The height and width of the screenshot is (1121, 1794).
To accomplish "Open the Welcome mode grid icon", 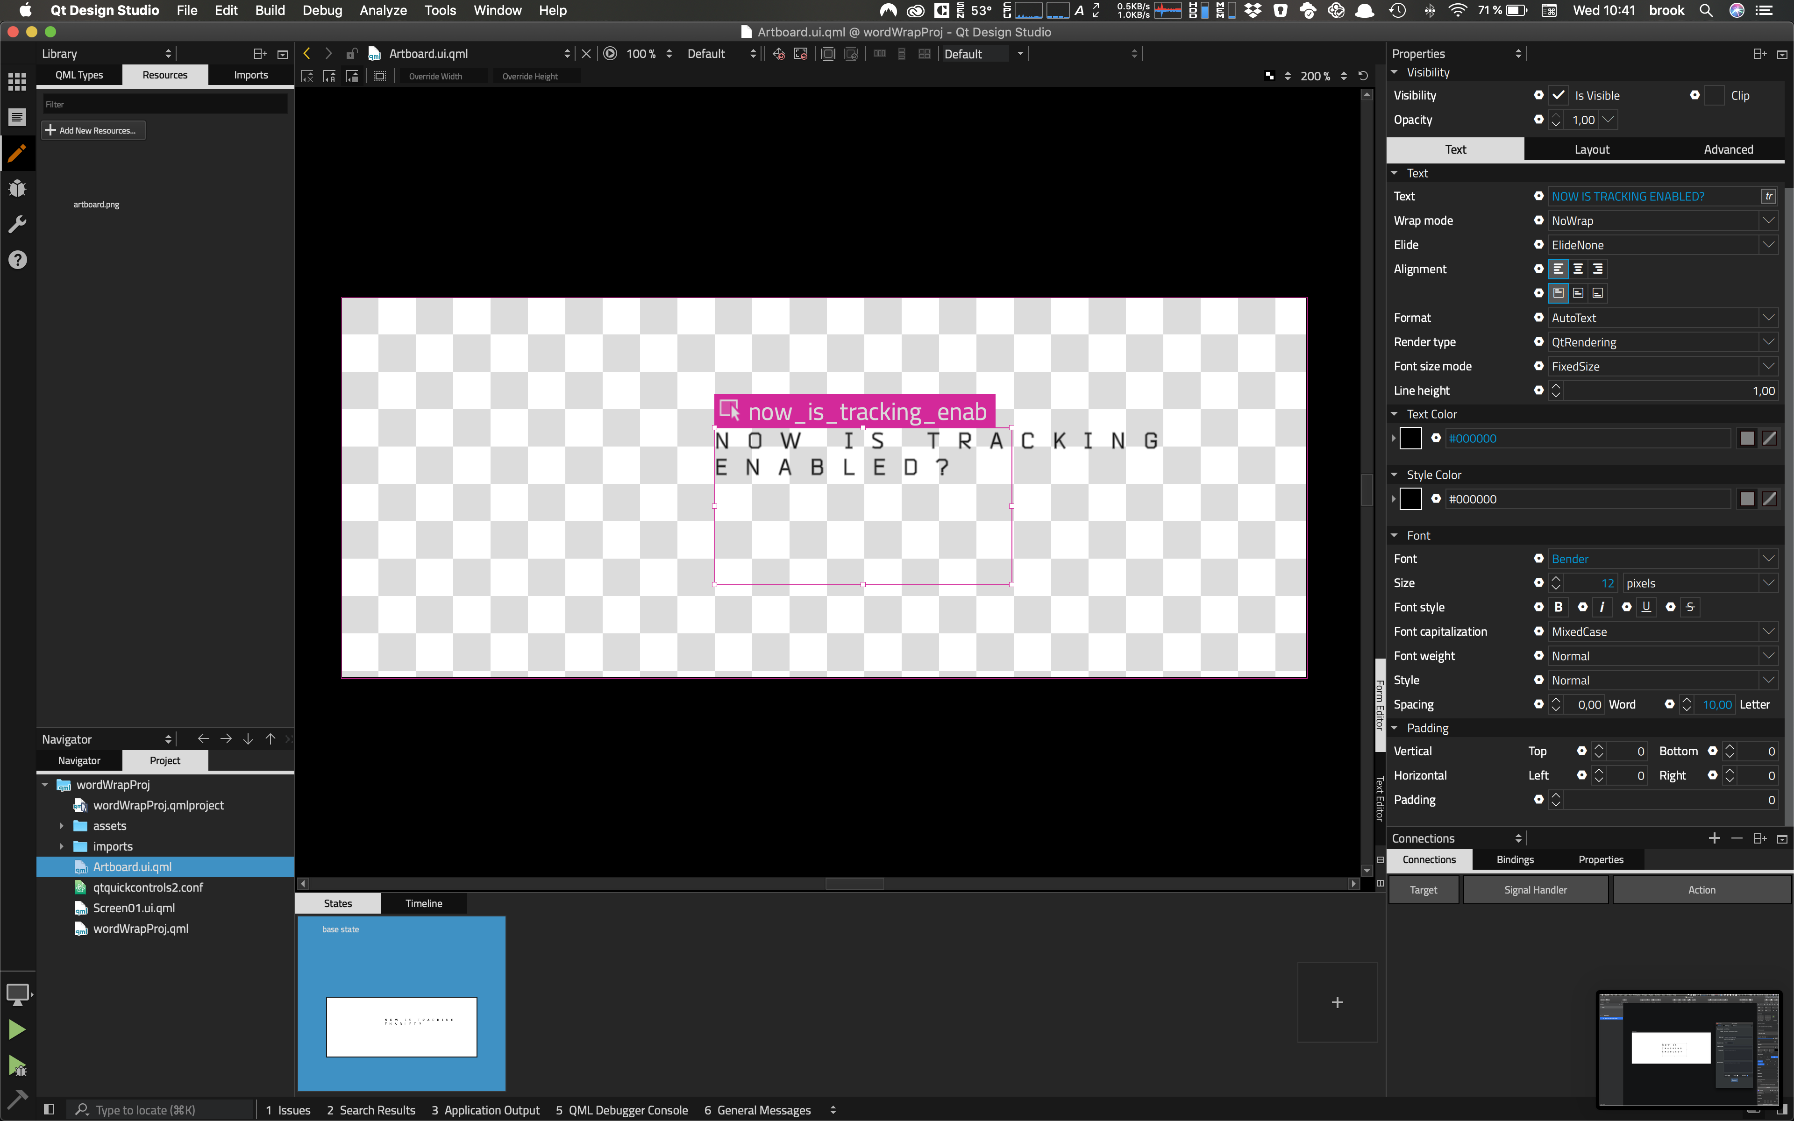I will tap(17, 81).
